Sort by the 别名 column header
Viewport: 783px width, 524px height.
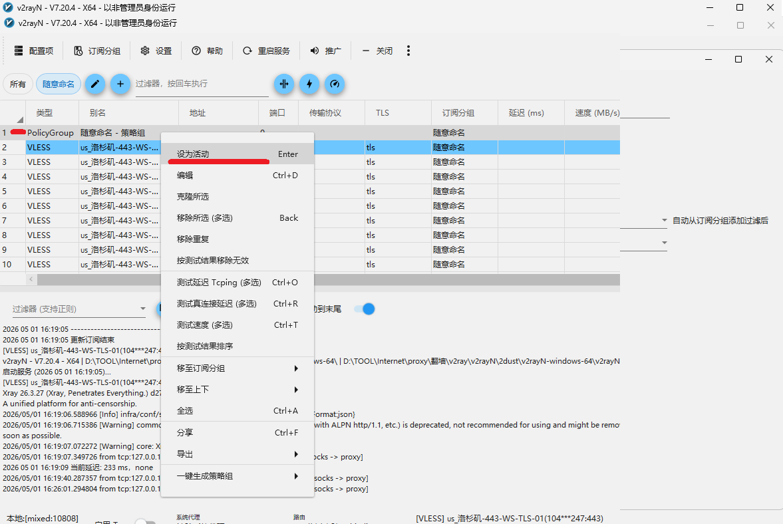[x=129, y=113]
